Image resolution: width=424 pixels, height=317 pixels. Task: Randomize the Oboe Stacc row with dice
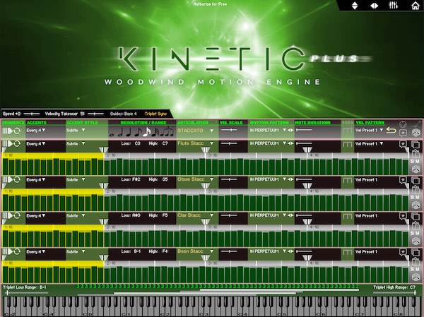coord(416,205)
